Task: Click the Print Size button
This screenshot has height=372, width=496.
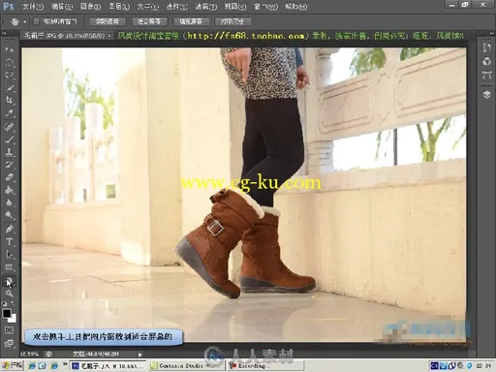Action: pyautogui.click(x=232, y=21)
